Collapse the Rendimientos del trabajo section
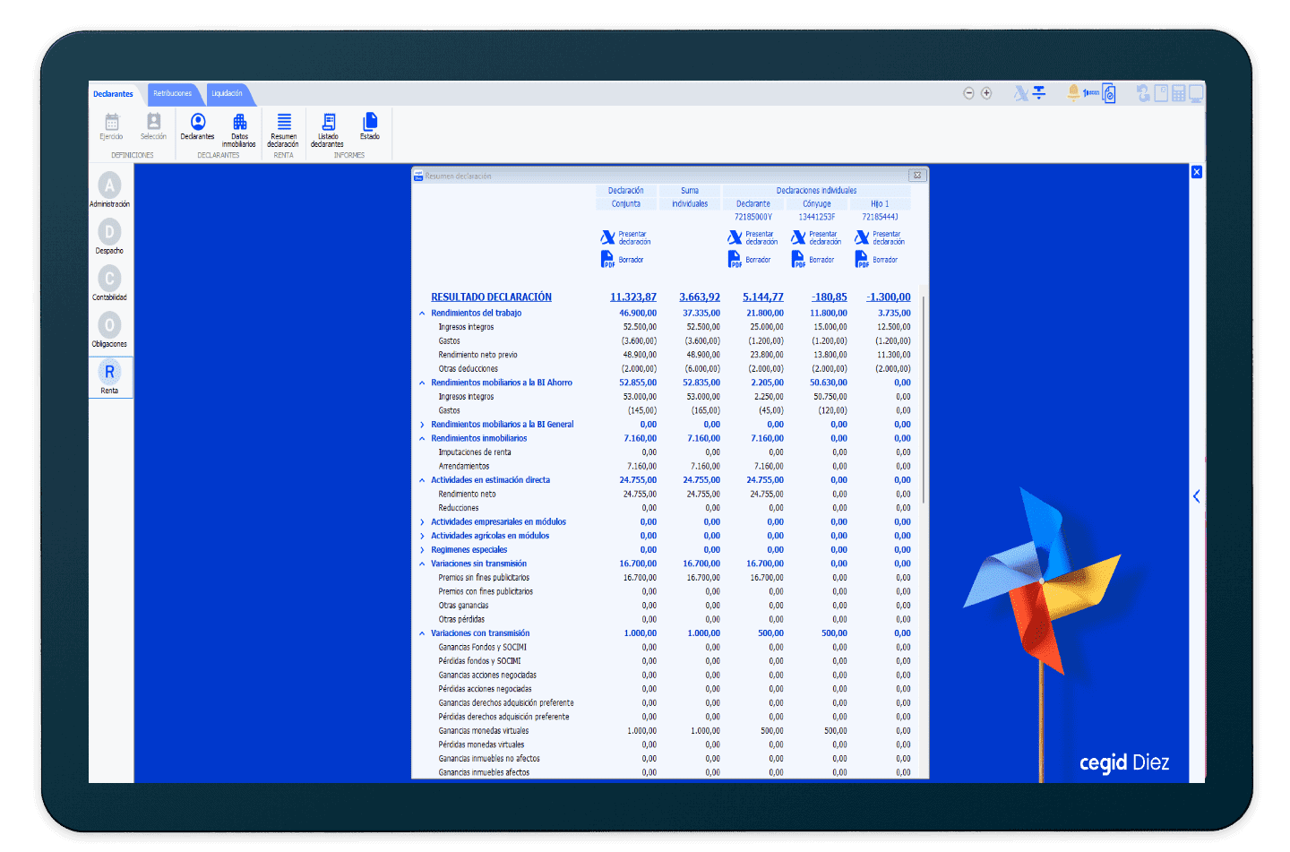The width and height of the screenshot is (1290, 852). click(422, 314)
